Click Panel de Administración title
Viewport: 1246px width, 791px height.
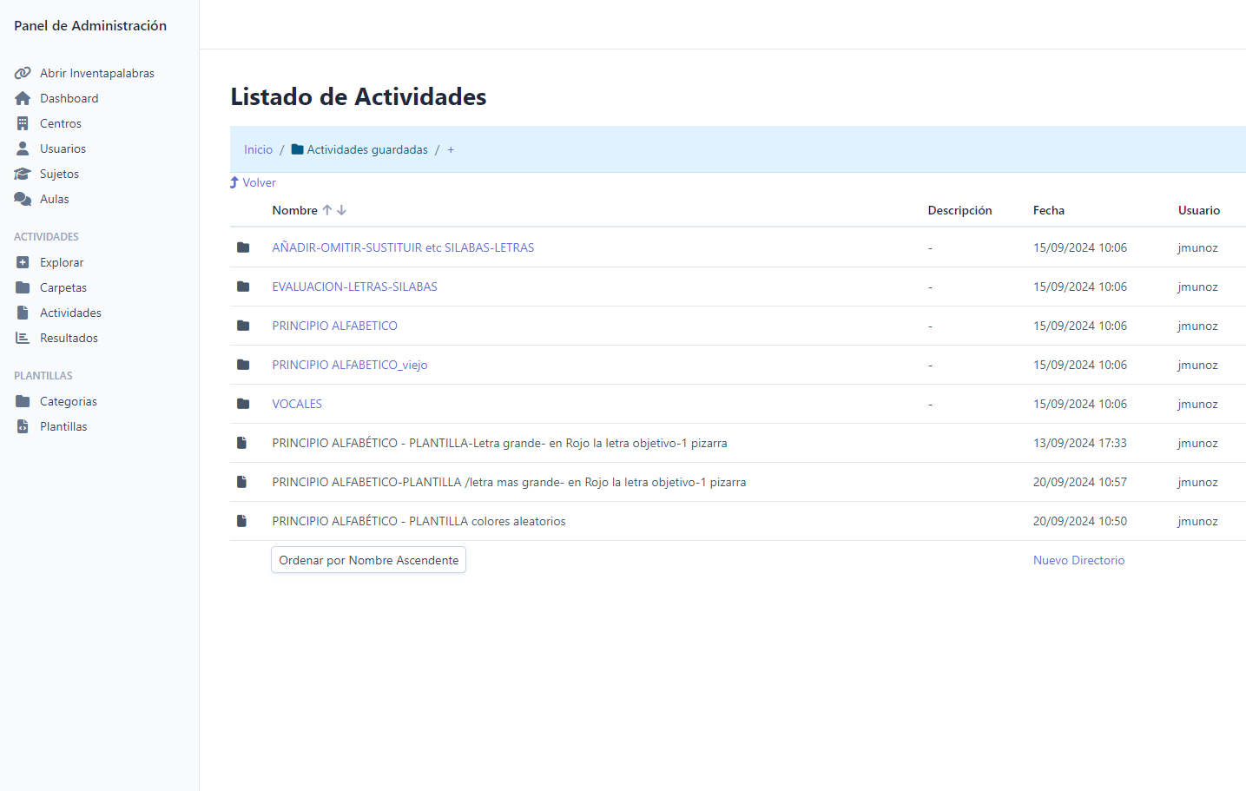tap(90, 26)
